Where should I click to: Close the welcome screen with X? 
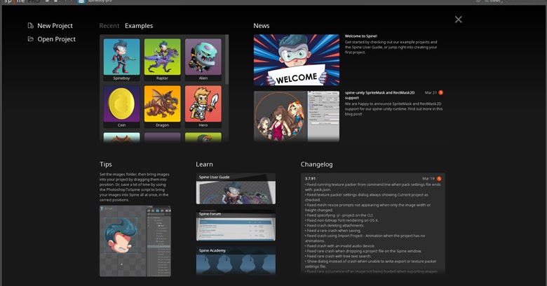pyautogui.click(x=459, y=20)
